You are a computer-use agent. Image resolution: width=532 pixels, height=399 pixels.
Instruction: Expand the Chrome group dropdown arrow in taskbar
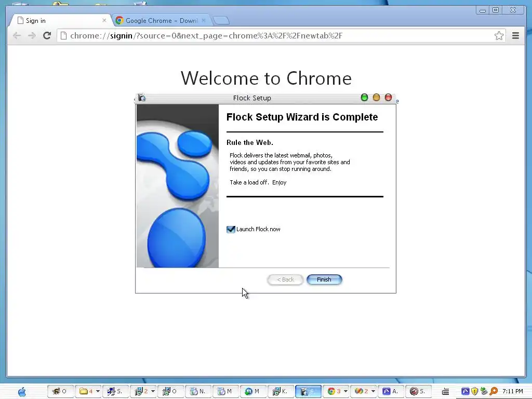(x=345, y=391)
